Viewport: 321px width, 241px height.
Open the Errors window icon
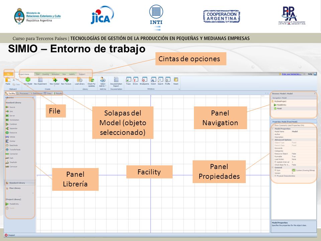135,80
